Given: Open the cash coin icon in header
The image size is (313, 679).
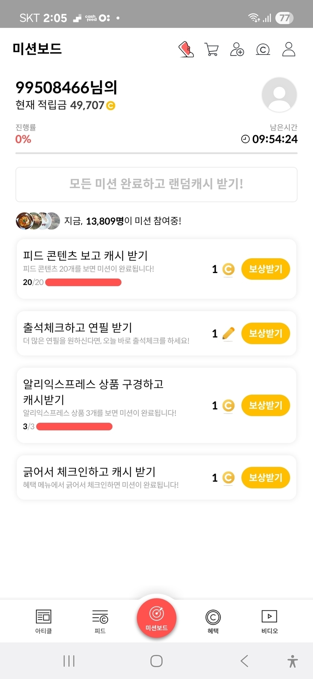Looking at the screenshot, I should coord(263,49).
